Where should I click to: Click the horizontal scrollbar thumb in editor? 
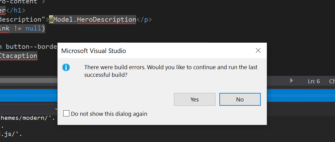[29, 81]
